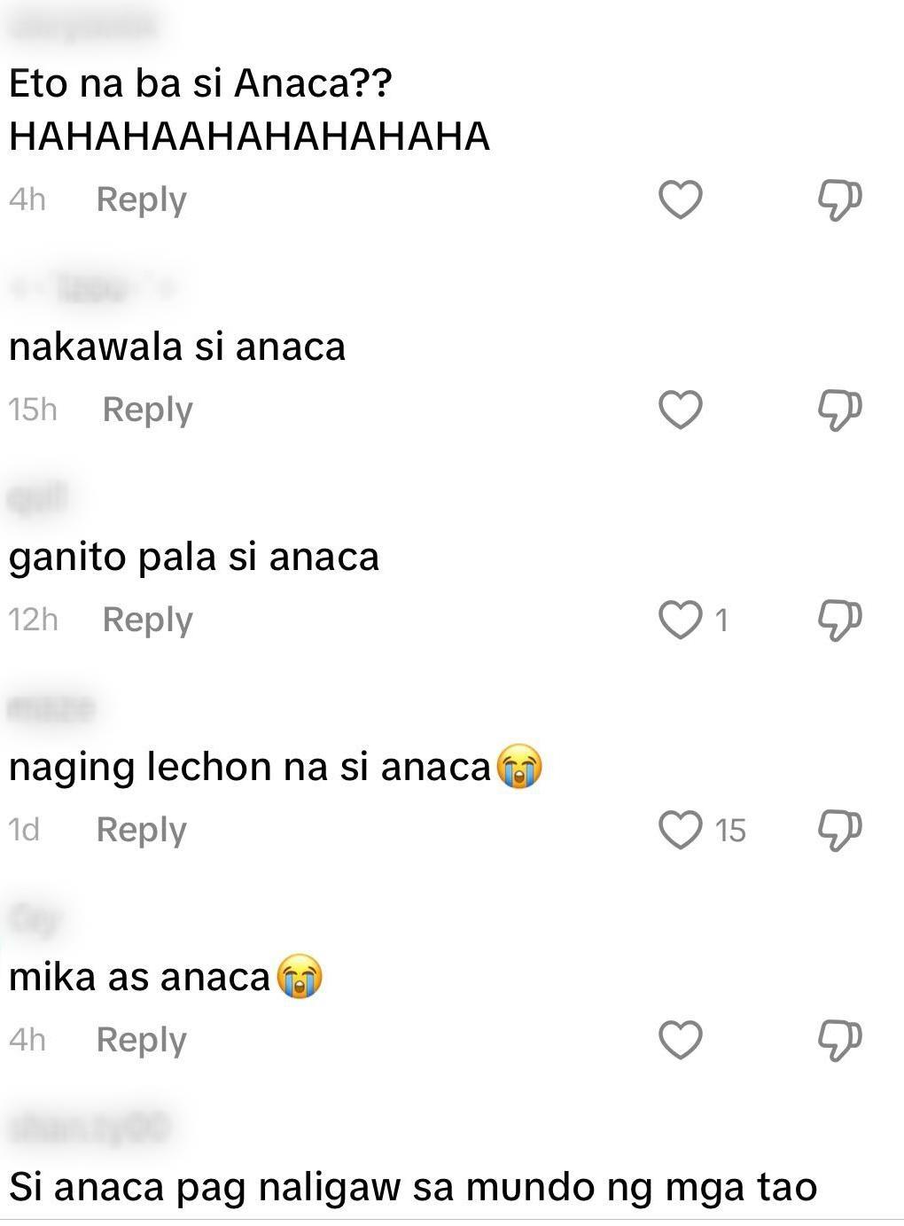
Task: Open blurred username above 'naging lechon' comment
Action: [x=51, y=708]
